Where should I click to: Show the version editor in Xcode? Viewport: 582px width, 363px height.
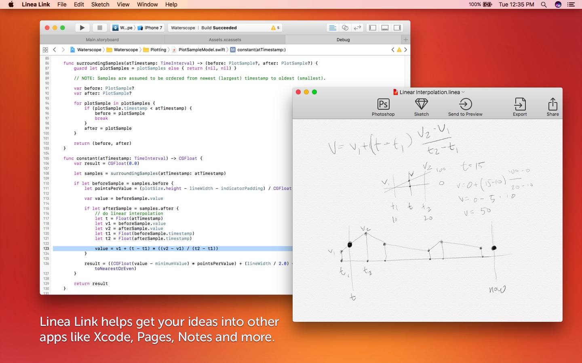(x=357, y=28)
